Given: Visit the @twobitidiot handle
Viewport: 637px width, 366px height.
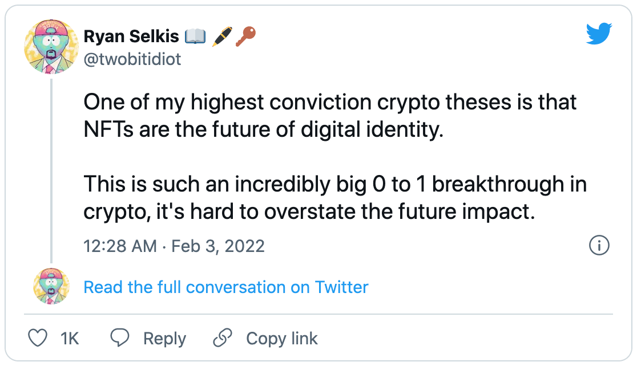Looking at the screenshot, I should click(132, 59).
